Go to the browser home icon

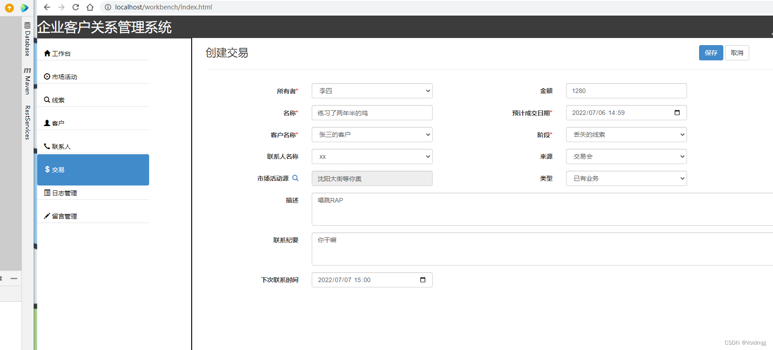[90, 7]
